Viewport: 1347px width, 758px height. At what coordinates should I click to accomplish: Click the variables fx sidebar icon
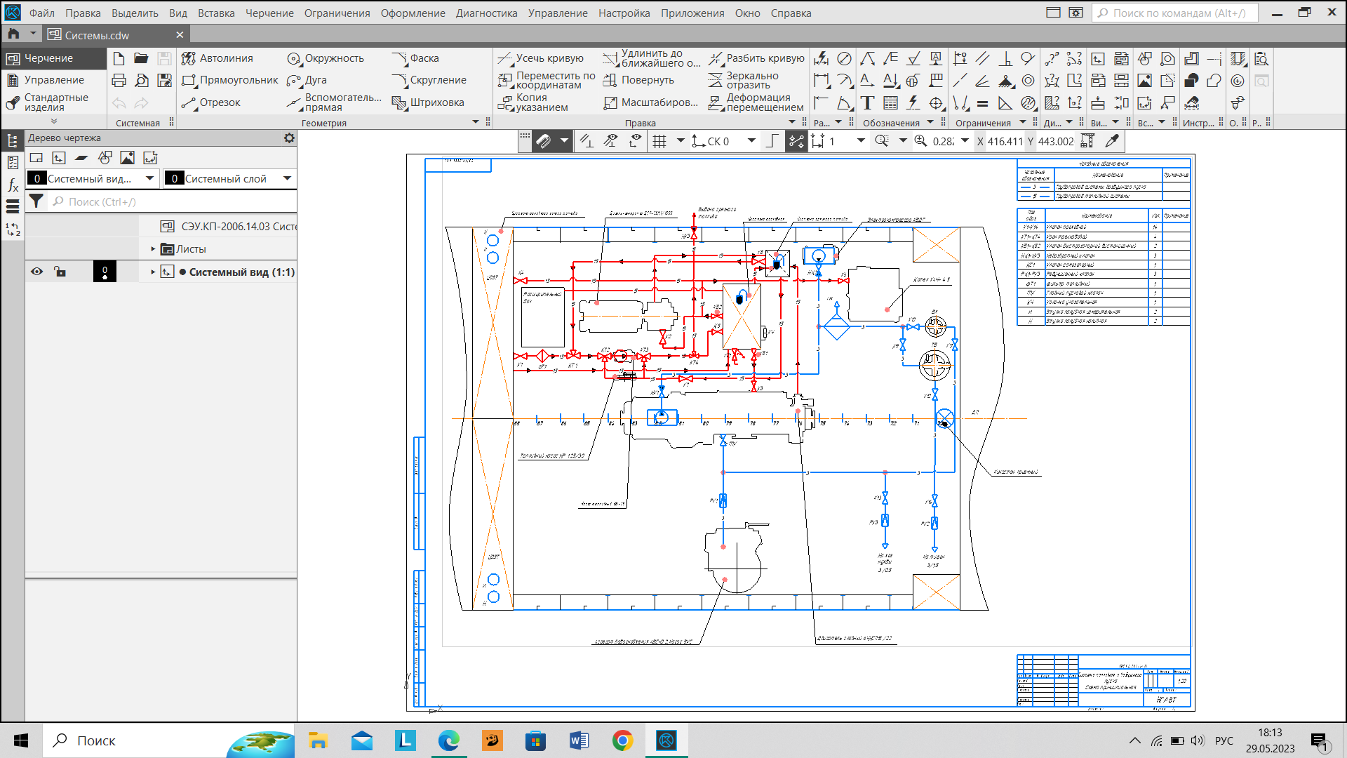point(13,185)
